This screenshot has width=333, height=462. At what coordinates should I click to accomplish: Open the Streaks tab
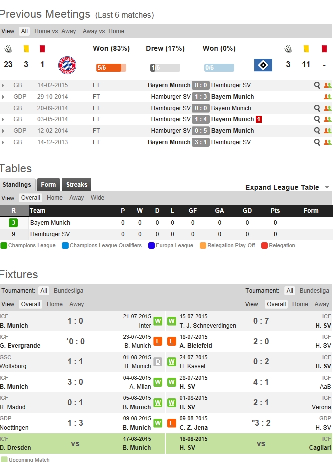(77, 185)
